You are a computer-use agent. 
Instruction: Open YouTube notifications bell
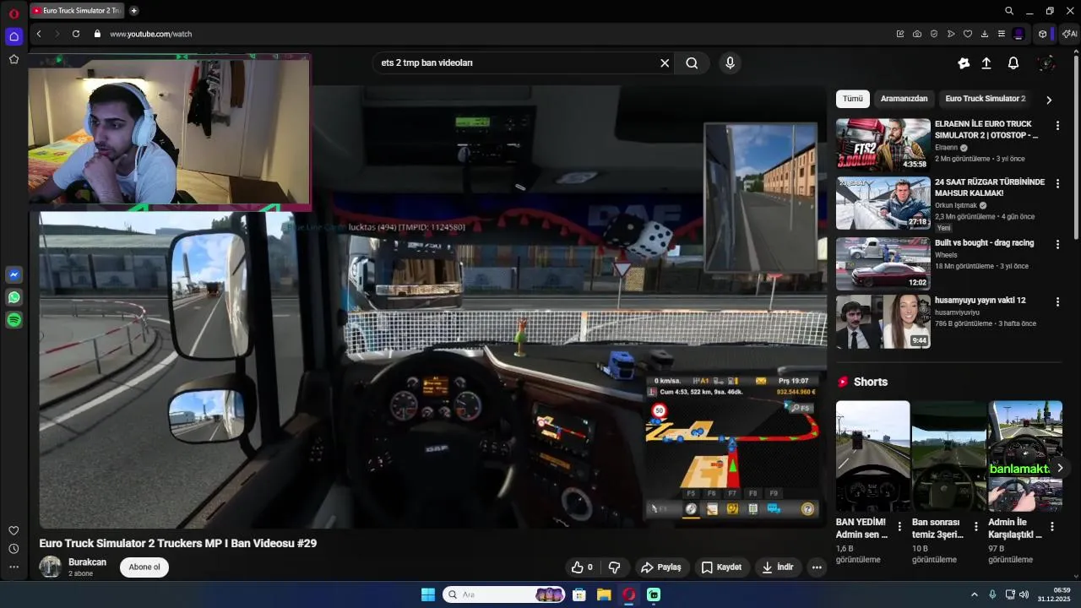point(1013,62)
